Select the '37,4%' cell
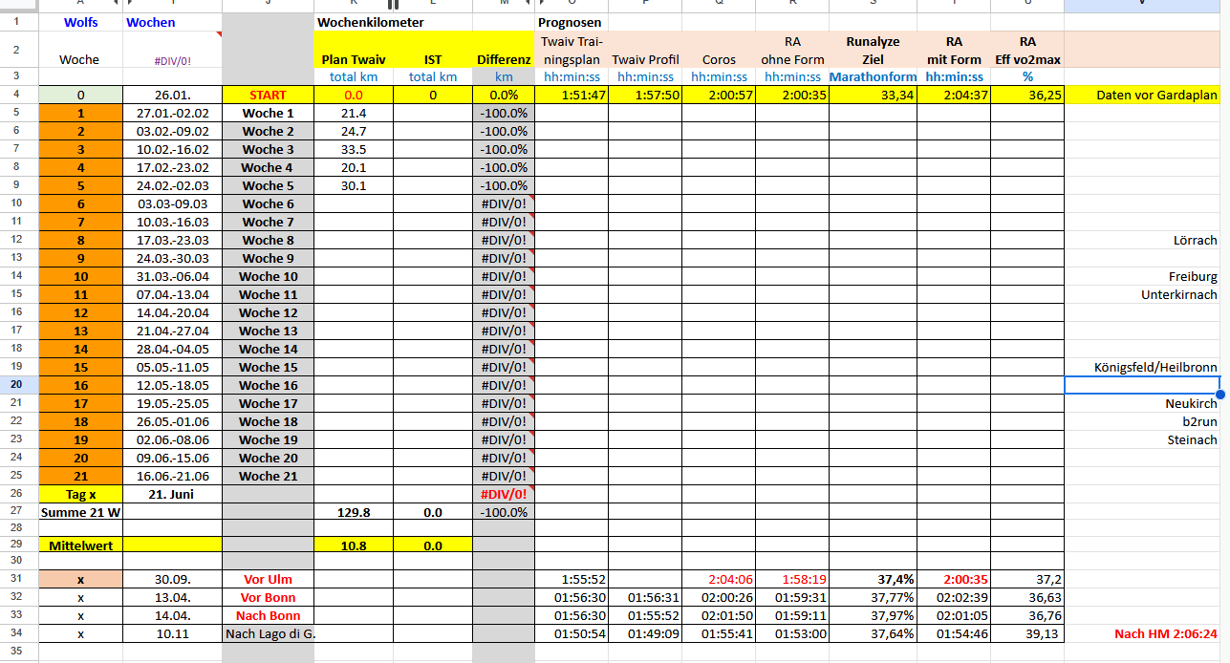Image resolution: width=1230 pixels, height=663 pixels. click(x=873, y=579)
